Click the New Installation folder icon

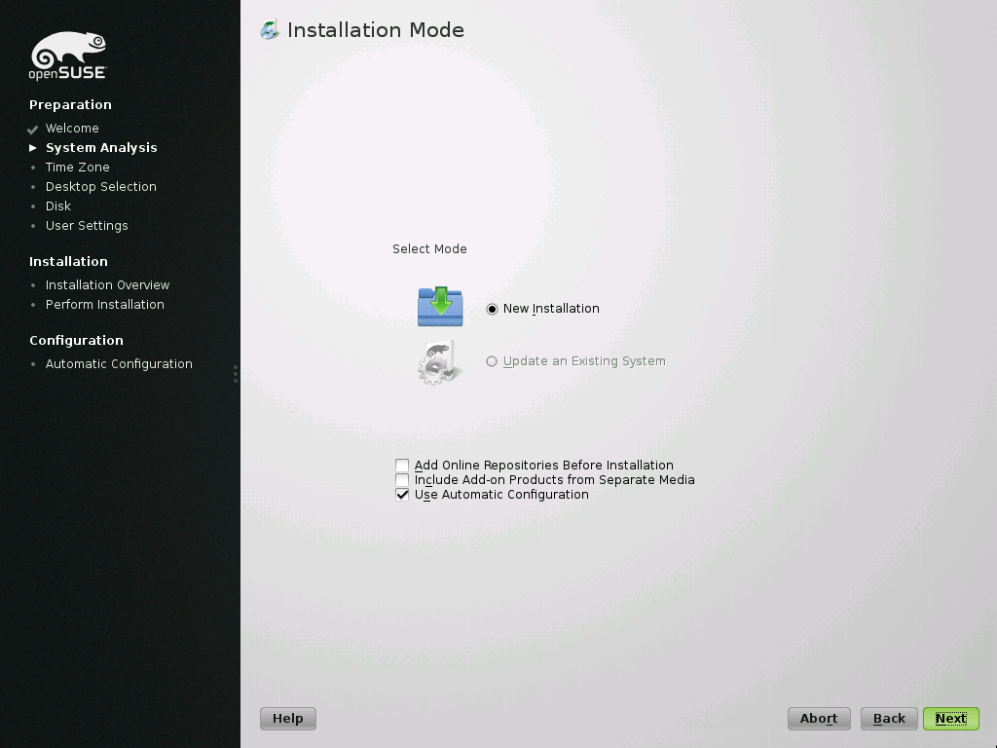click(x=440, y=307)
